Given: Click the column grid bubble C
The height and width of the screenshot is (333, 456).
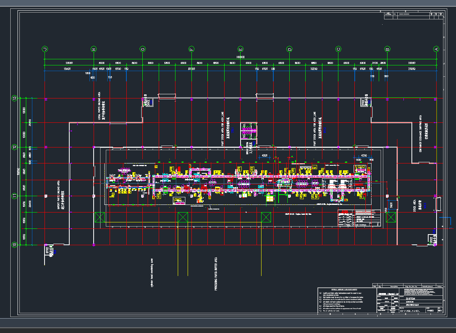Looking at the screenshot, I should tap(338, 49).
